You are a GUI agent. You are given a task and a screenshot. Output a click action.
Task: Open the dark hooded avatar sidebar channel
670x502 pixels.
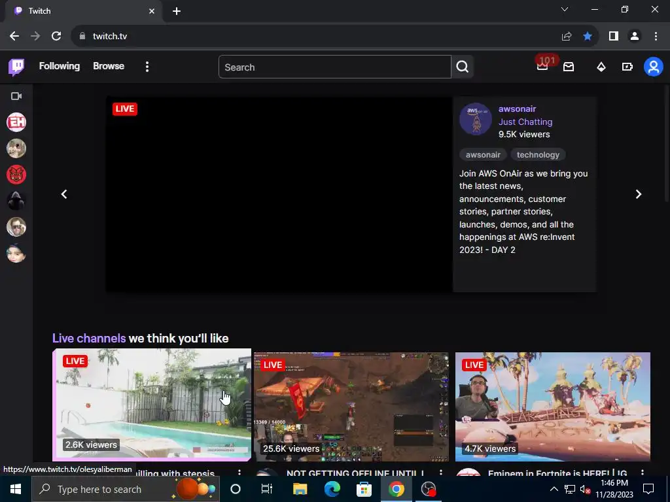[16, 201]
